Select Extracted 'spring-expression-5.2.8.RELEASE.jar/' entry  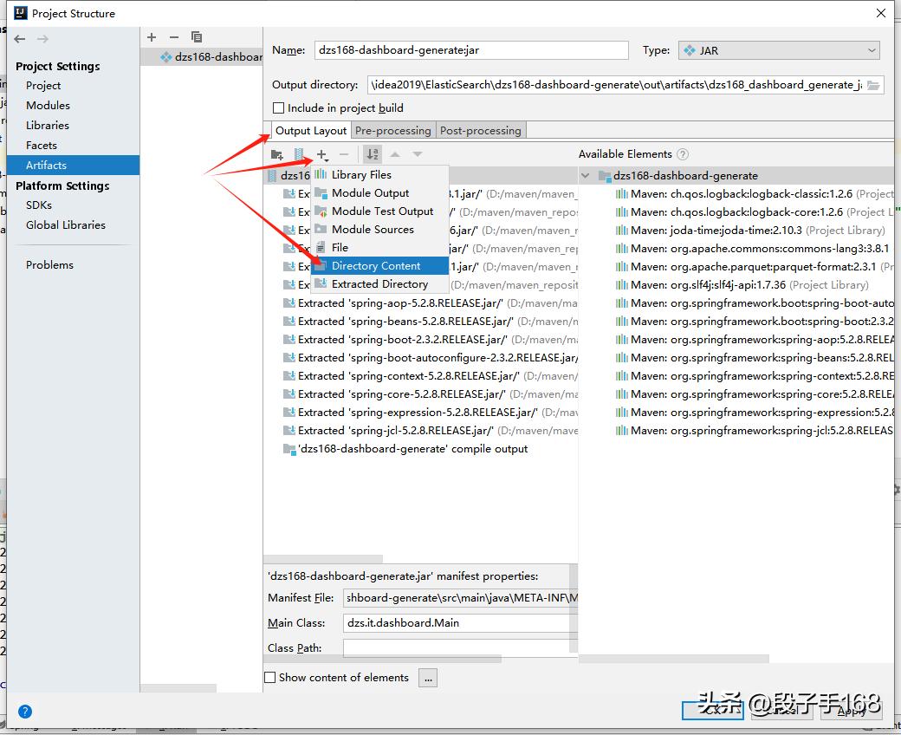pos(430,413)
